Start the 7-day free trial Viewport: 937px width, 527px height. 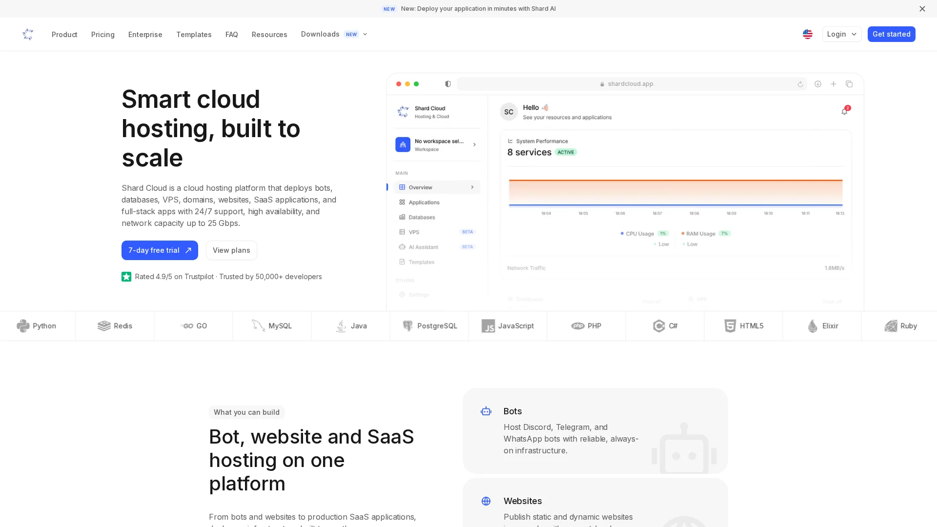tap(160, 250)
